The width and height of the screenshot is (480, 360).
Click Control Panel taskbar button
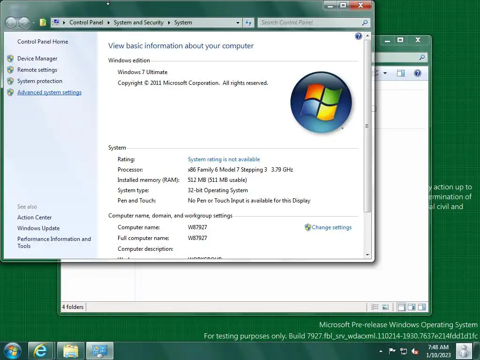pyautogui.click(x=100, y=351)
